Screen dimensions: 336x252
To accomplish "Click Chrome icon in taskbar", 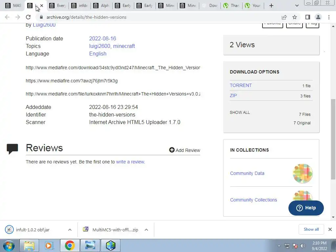I will 70,245.
